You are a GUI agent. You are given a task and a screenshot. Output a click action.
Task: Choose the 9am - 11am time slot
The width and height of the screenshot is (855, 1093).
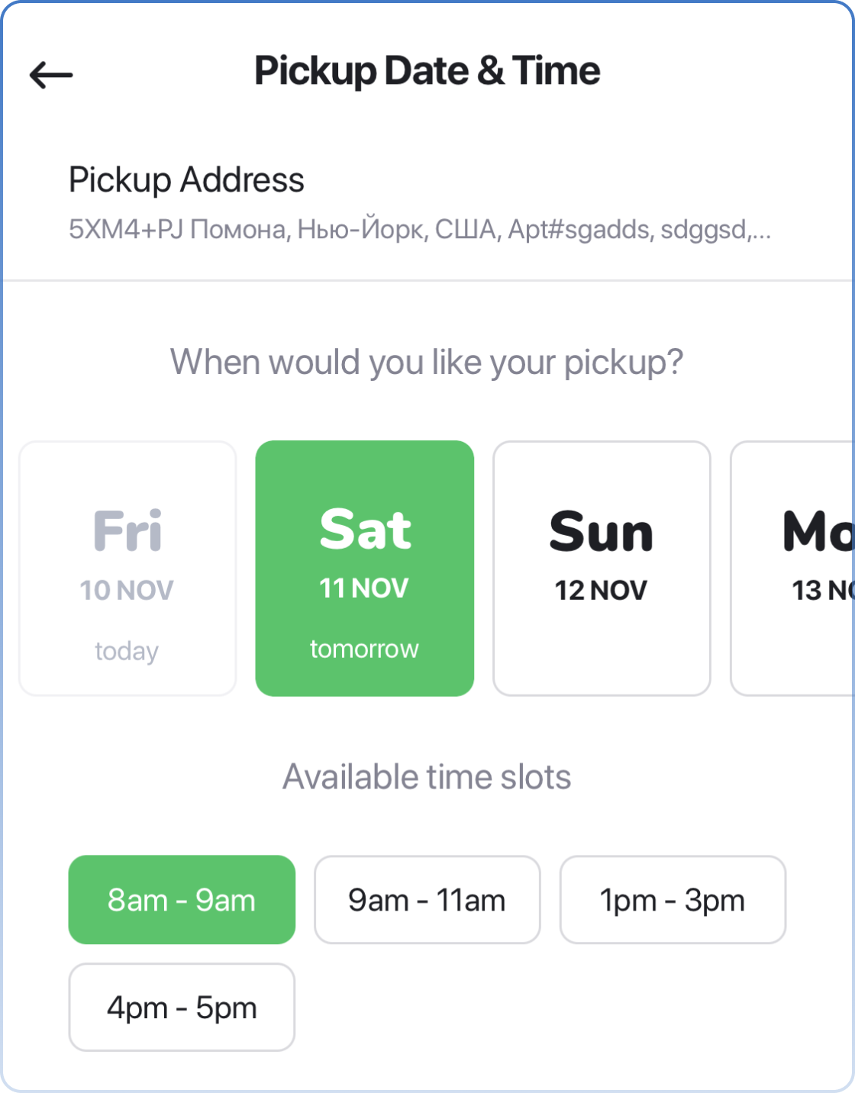coord(427,900)
